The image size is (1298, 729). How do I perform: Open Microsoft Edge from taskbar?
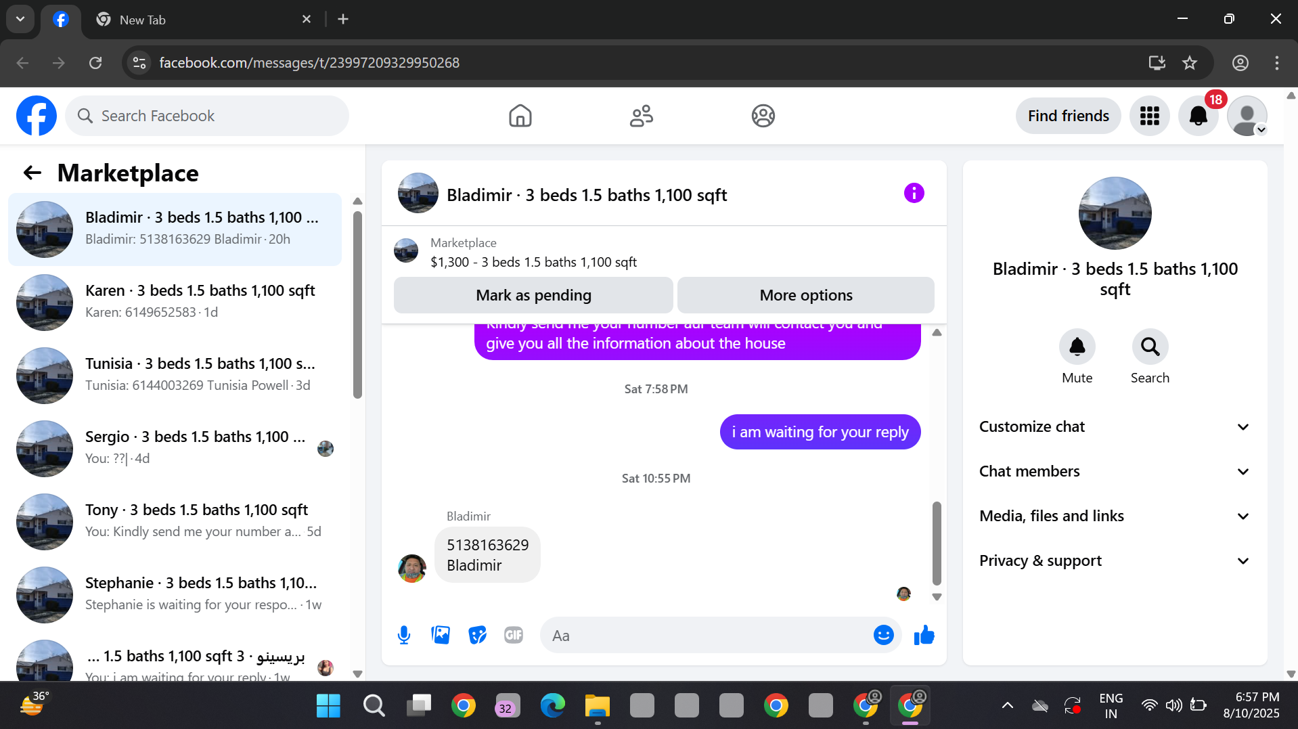(552, 705)
